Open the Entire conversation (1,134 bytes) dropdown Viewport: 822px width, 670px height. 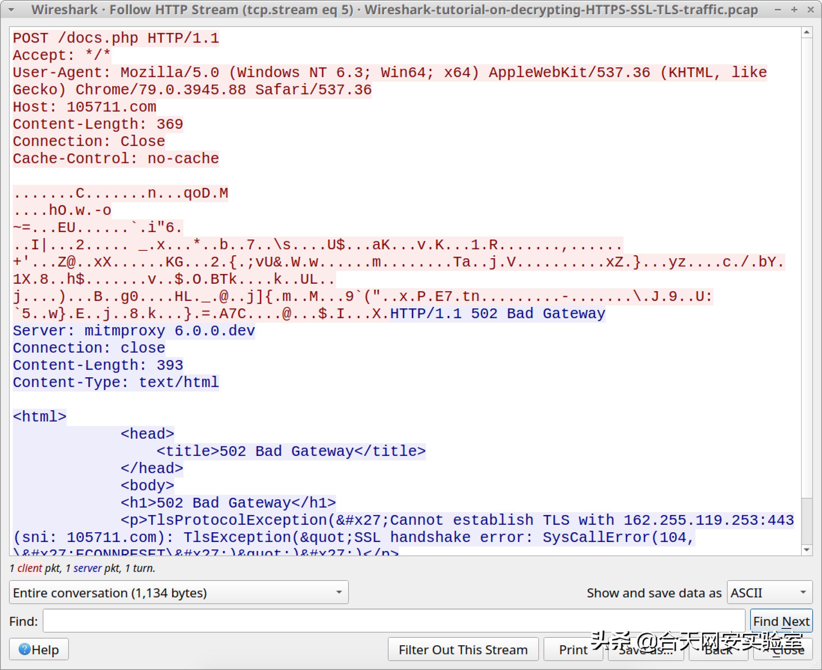(179, 592)
